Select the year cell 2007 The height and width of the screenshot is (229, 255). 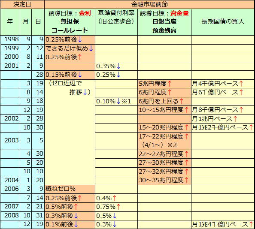tap(10, 207)
